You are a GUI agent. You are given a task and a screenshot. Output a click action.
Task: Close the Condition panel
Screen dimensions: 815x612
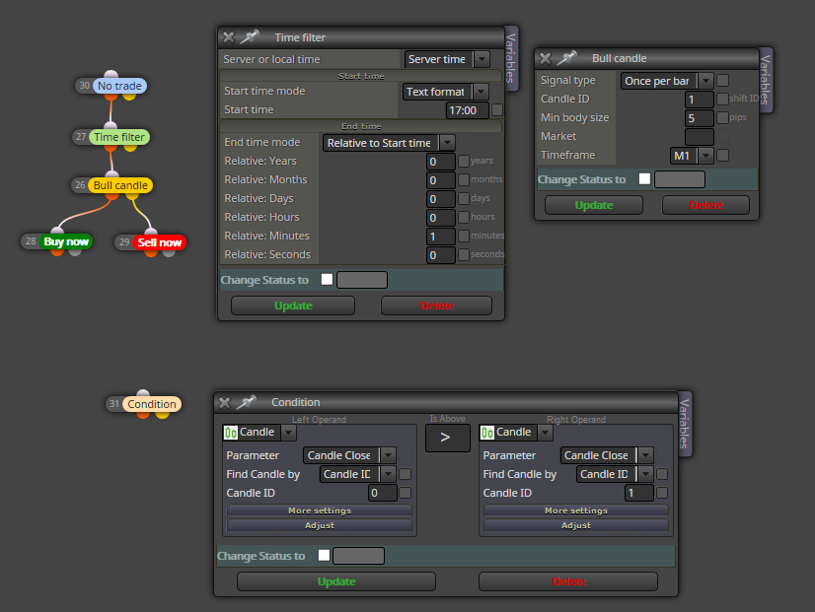point(225,402)
